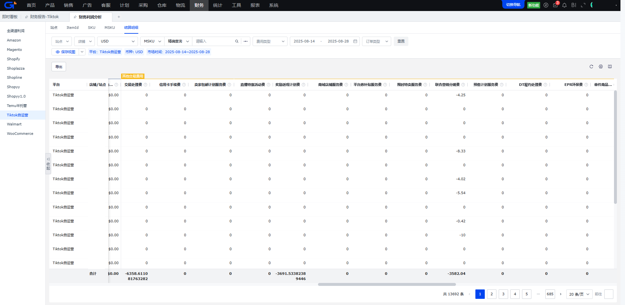Click the search magnifier in the MSKU field
This screenshot has width=625, height=305.
click(x=237, y=41)
